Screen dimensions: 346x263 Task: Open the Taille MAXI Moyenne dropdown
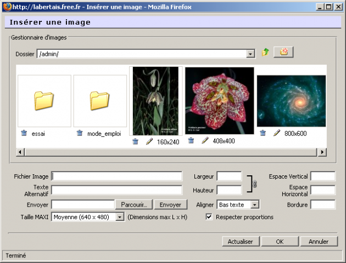(119, 217)
